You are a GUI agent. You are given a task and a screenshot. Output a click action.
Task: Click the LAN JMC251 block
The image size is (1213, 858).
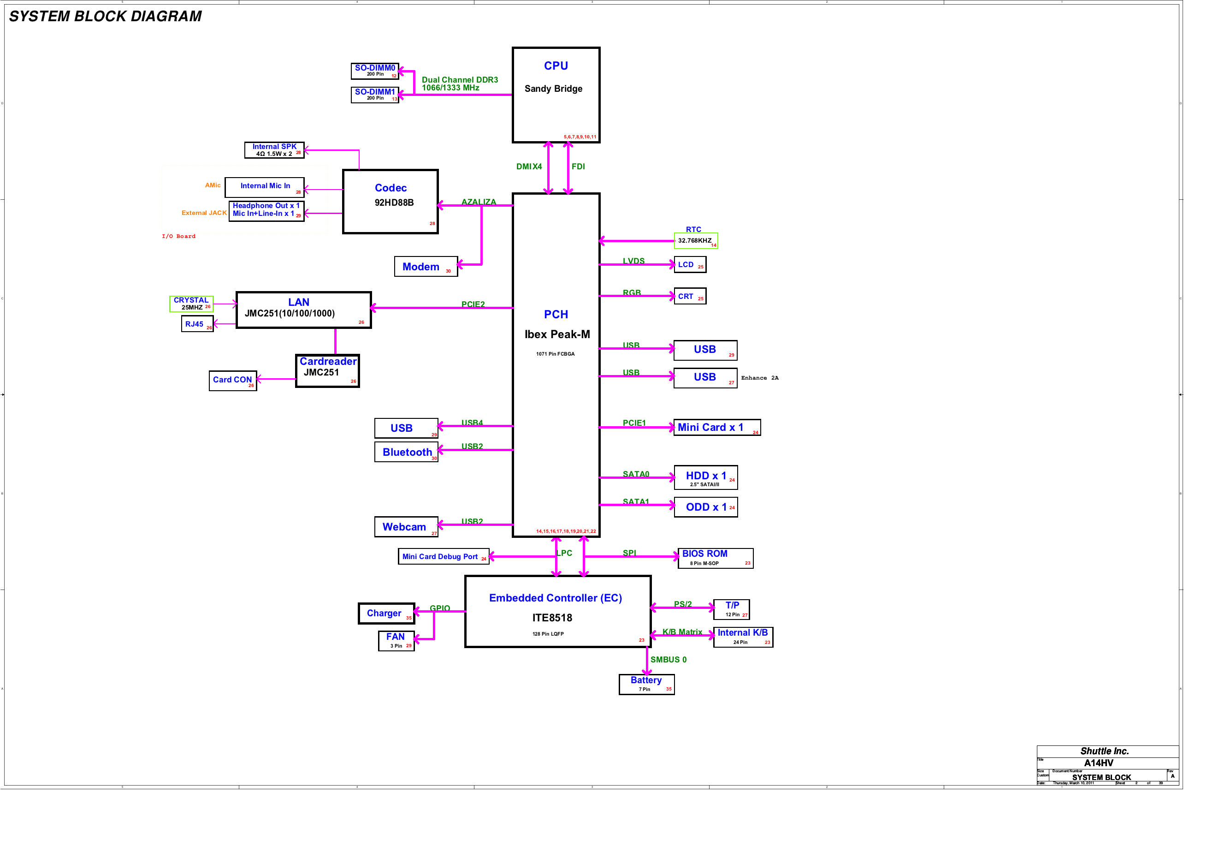[x=303, y=310]
